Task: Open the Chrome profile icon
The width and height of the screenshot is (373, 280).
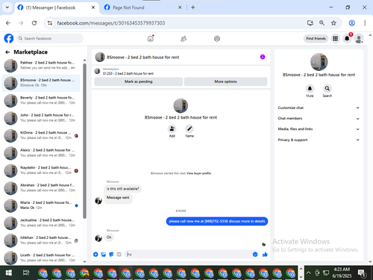Action: pyautogui.click(x=351, y=23)
